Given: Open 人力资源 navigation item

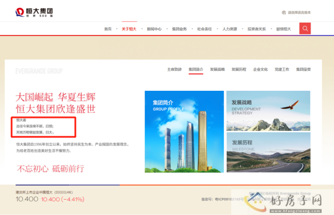Looking at the screenshot, I should click(230, 29).
